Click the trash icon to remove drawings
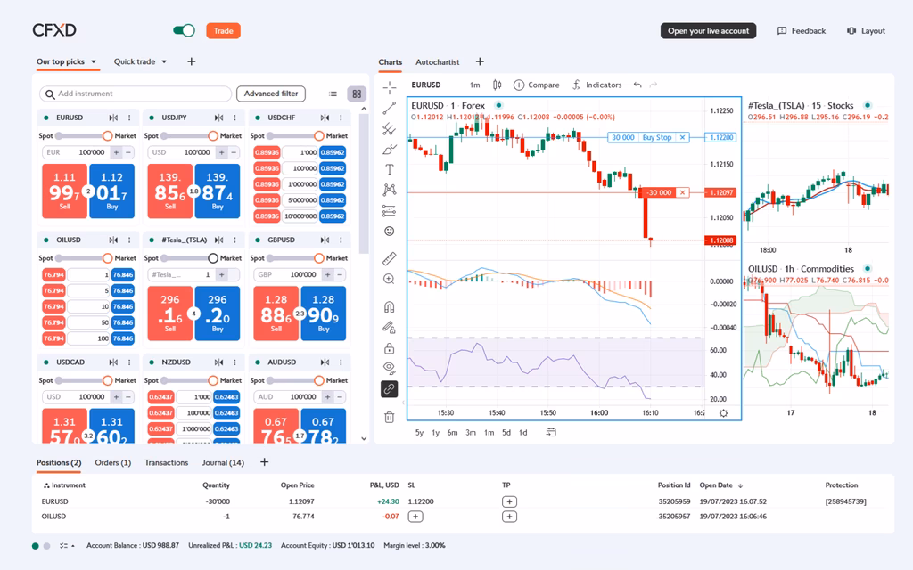The width and height of the screenshot is (913, 570). pyautogui.click(x=389, y=417)
